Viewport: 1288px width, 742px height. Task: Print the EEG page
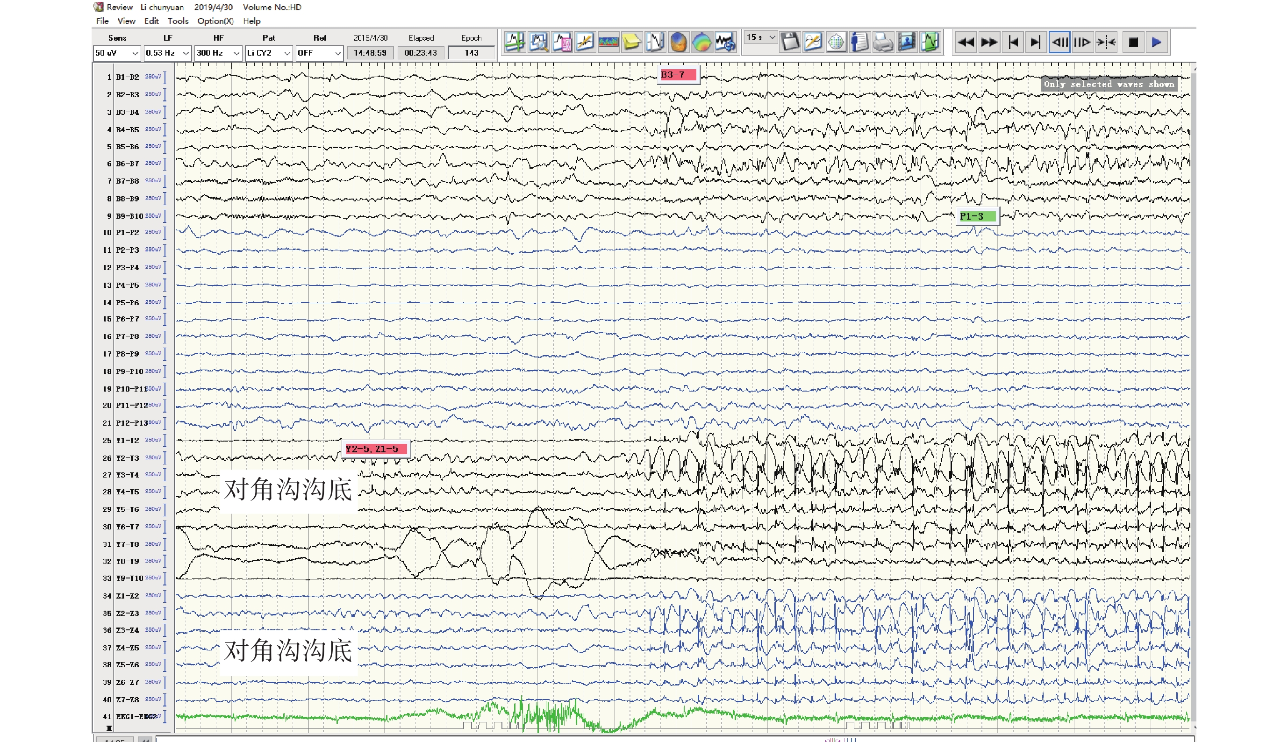[x=883, y=43]
